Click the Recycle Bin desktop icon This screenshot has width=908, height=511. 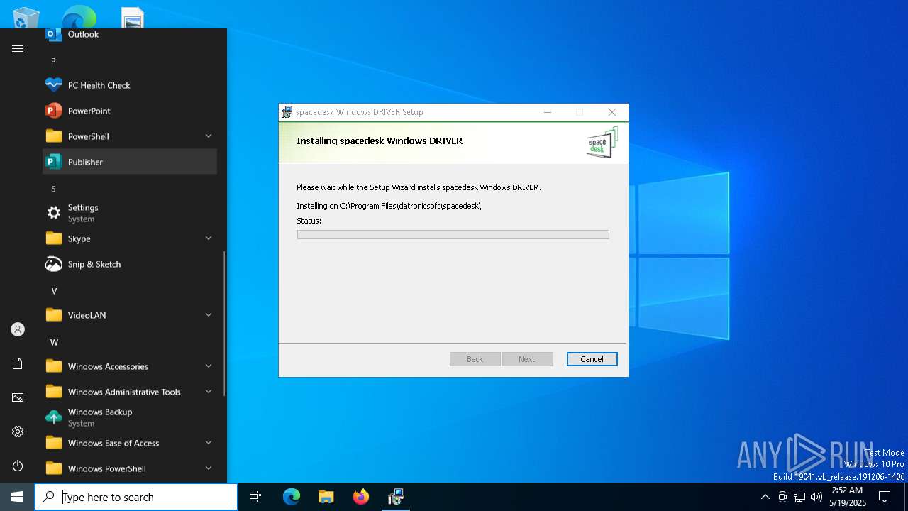point(26,17)
